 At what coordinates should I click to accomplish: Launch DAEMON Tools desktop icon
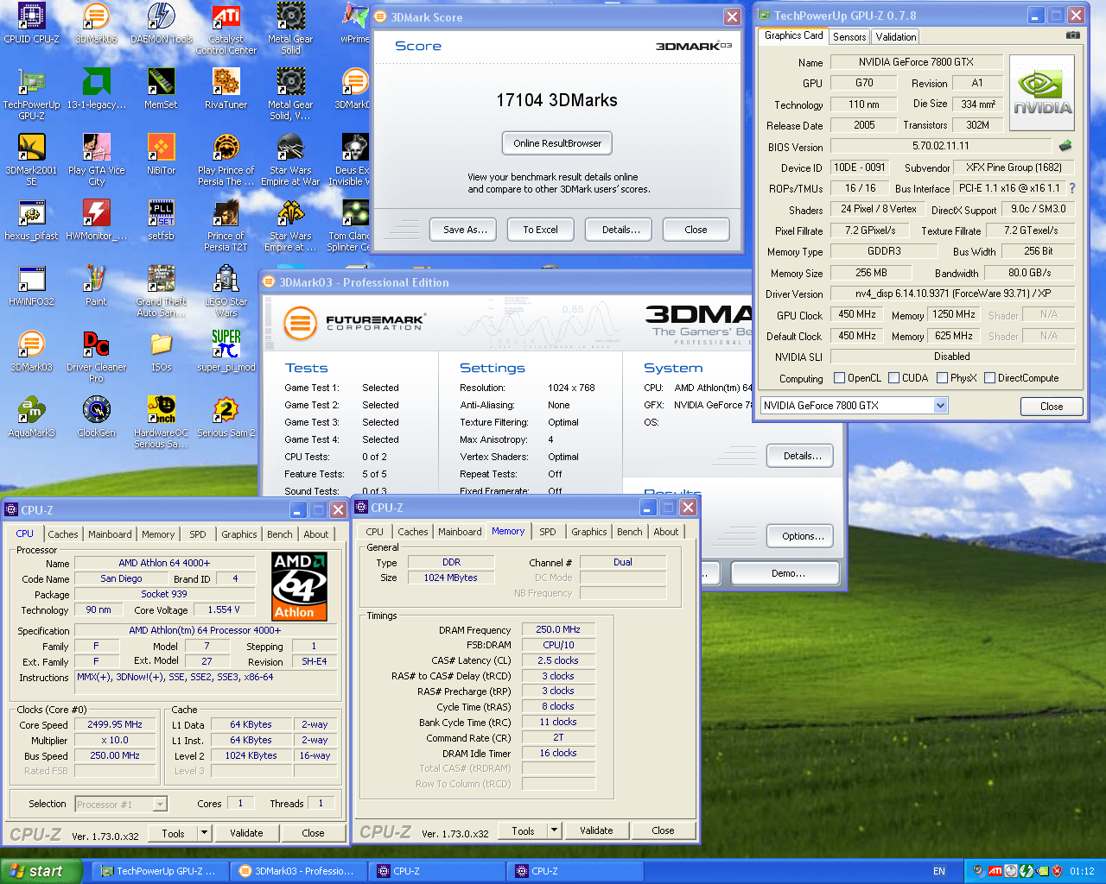162,24
